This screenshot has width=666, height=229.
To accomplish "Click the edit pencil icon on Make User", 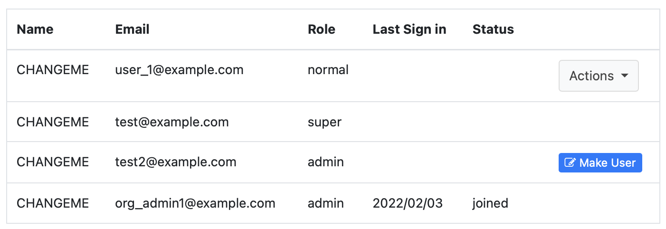I will click(x=571, y=162).
